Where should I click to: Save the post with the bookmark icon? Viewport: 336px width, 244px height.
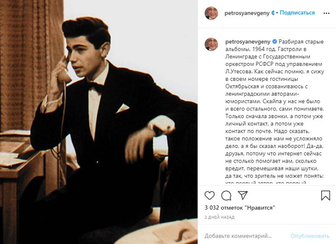(x=325, y=196)
